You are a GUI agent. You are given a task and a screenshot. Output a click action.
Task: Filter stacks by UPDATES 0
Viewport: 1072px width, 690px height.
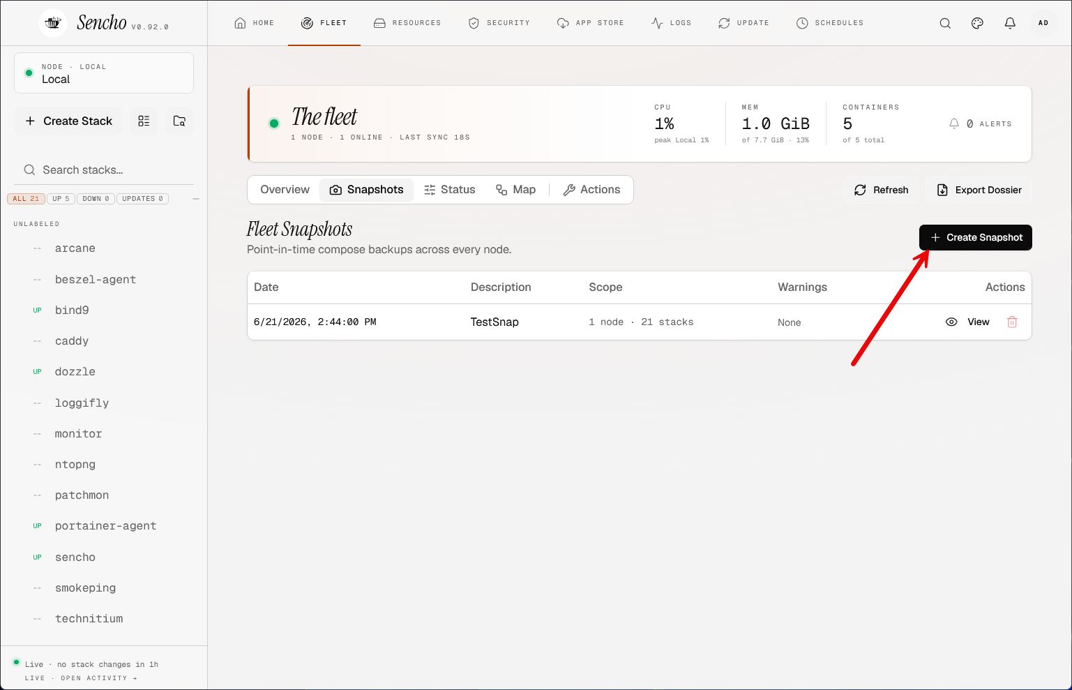(x=142, y=199)
